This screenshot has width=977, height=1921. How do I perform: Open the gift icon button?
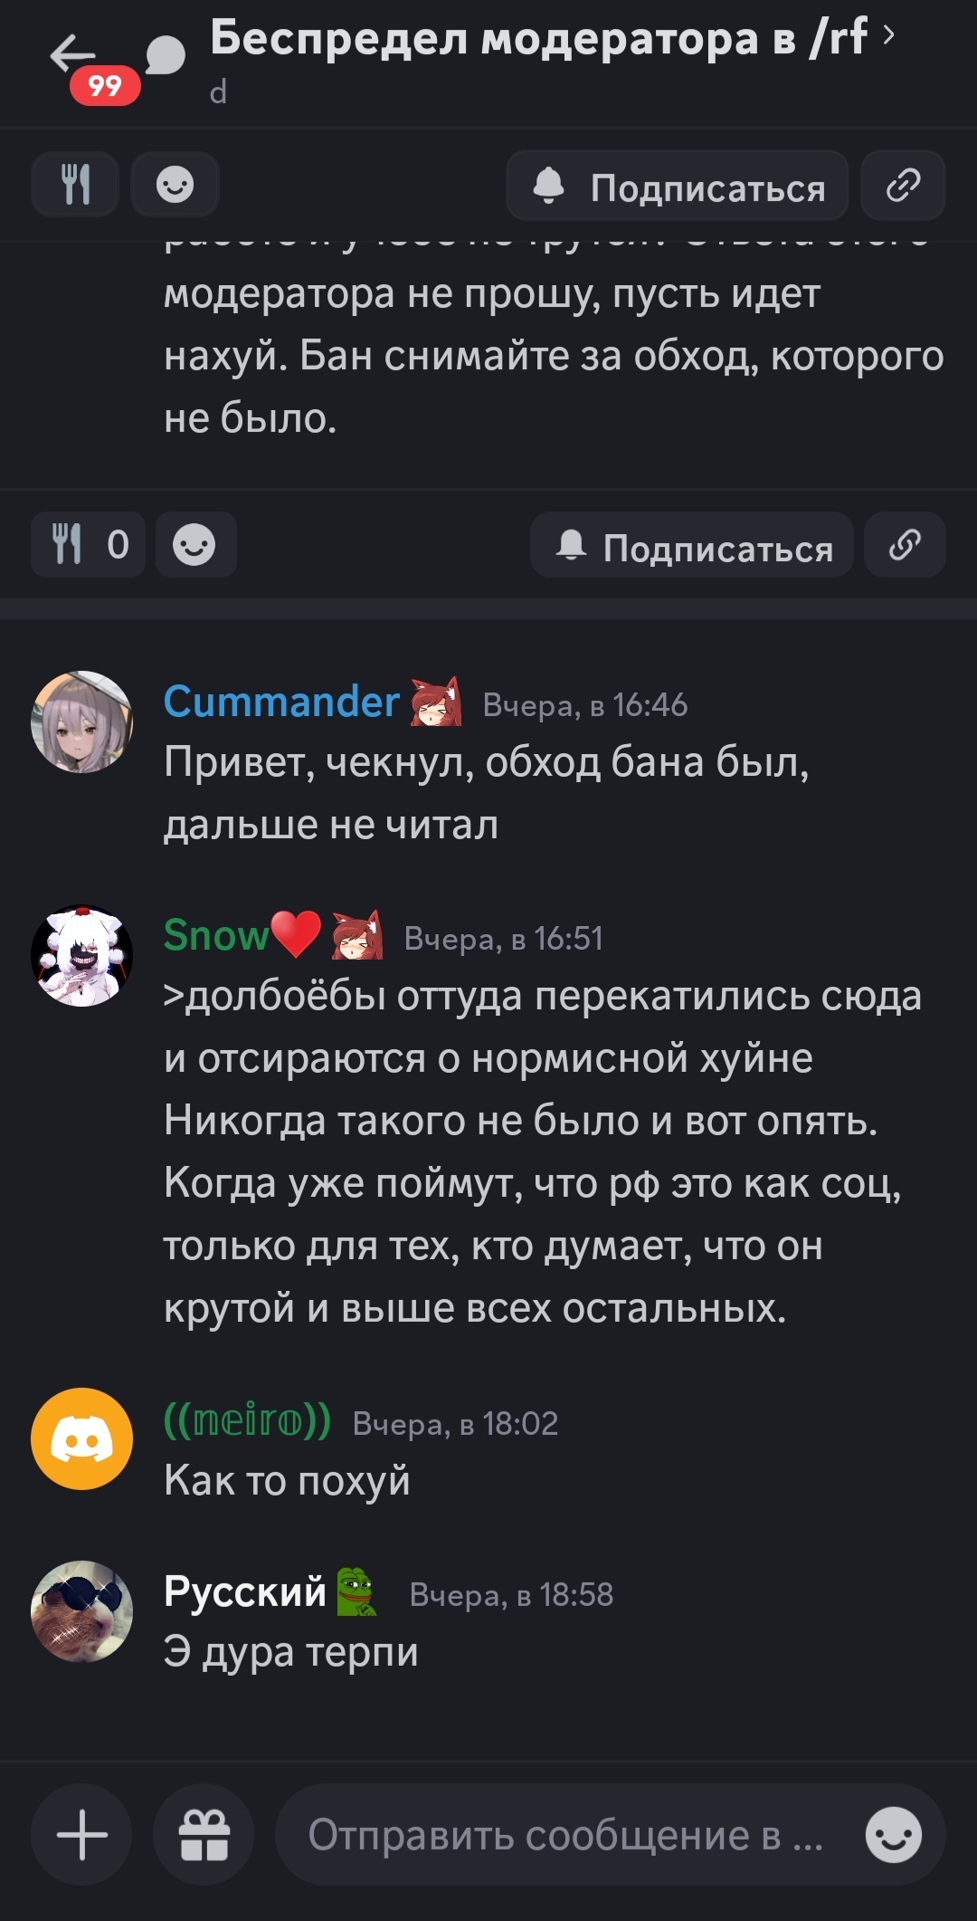click(x=204, y=1834)
